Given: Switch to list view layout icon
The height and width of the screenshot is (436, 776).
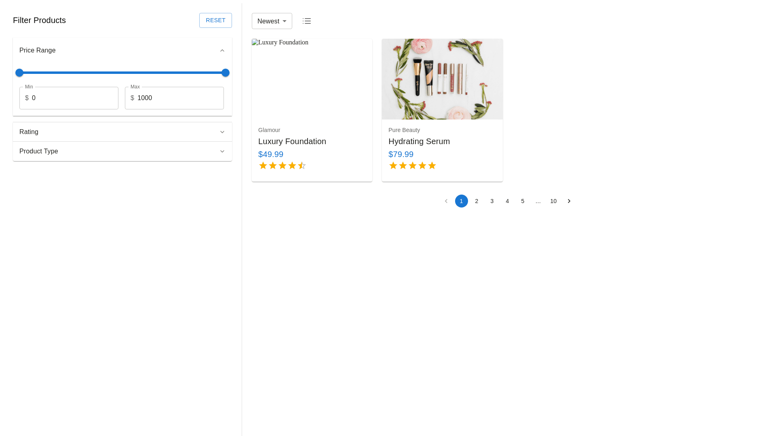Looking at the screenshot, I should pyautogui.click(x=307, y=21).
